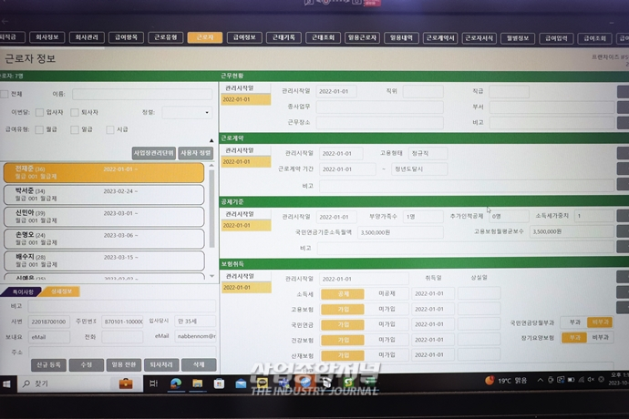629x419 pixels.
Task: Open the Edge browser from taskbar
Action: pos(176,383)
